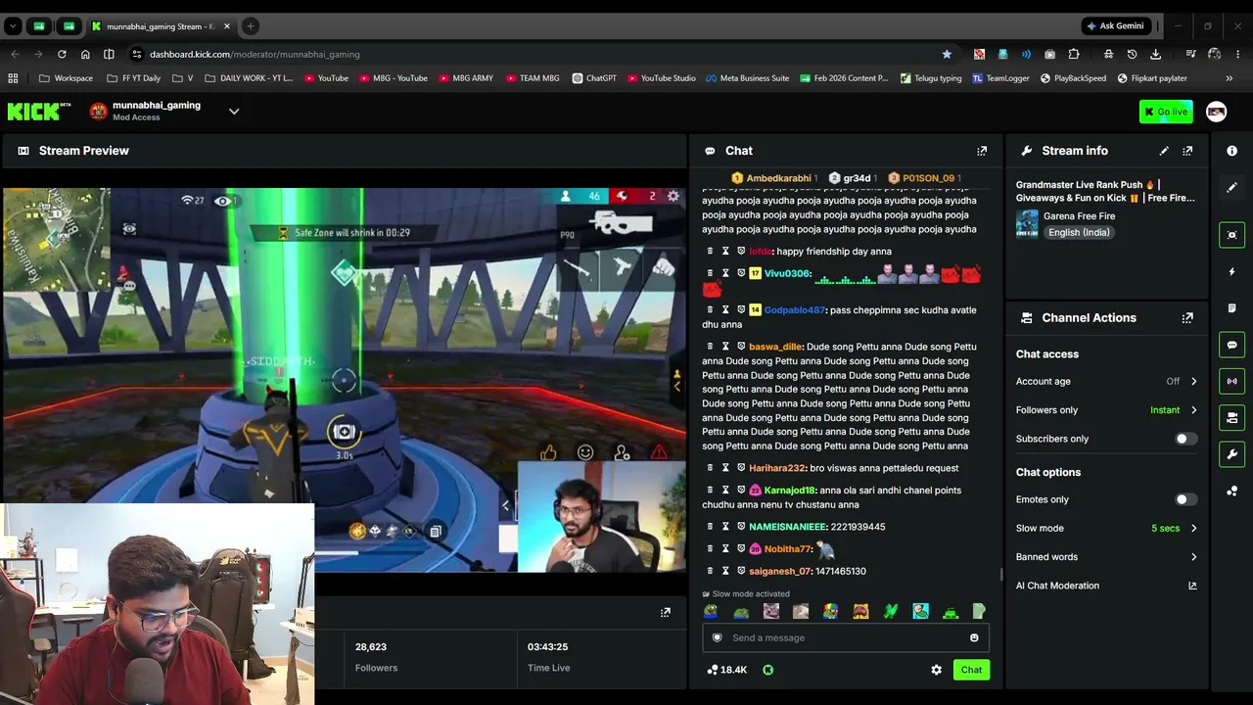The width and height of the screenshot is (1253, 705).
Task: Open the channel points icon in right sidebar
Action: (1232, 492)
